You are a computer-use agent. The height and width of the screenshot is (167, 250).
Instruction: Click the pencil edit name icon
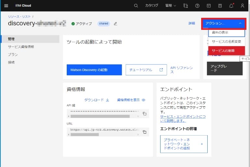click(x=115, y=24)
